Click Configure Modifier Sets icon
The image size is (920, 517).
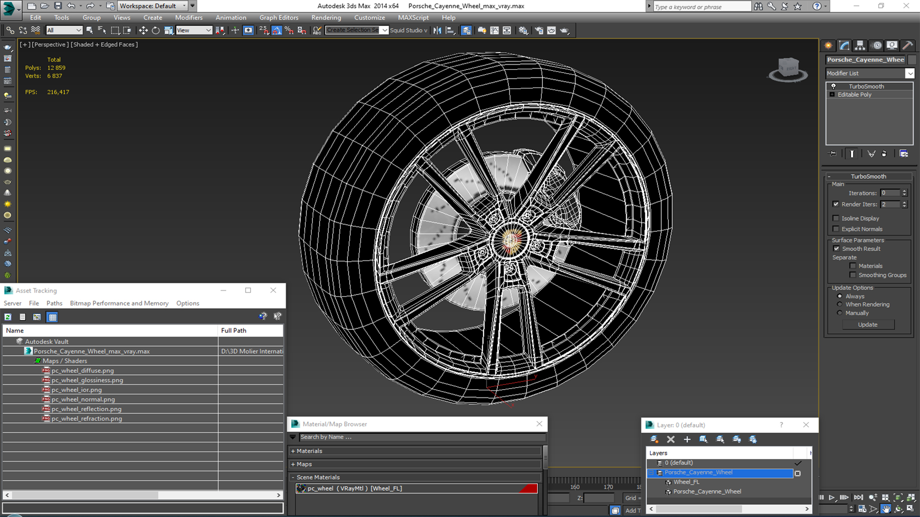(904, 154)
